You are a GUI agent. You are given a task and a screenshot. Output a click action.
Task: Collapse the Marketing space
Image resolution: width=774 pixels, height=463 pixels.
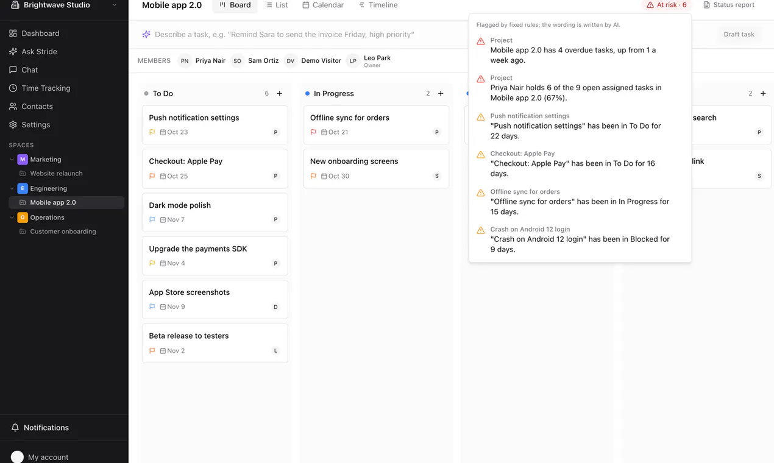12,160
